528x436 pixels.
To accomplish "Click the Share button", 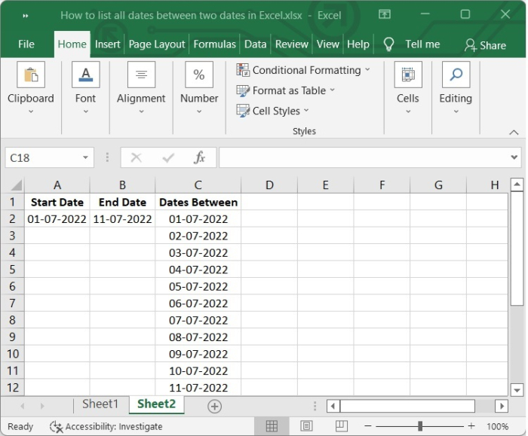I will (x=485, y=44).
